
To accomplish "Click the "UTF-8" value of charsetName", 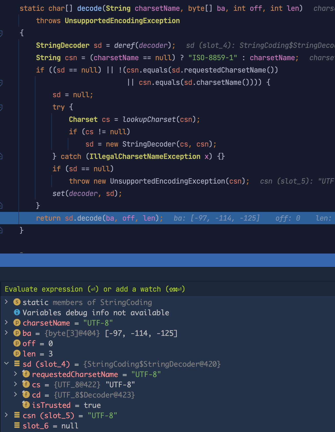I will pyautogui.click(x=98, y=323).
